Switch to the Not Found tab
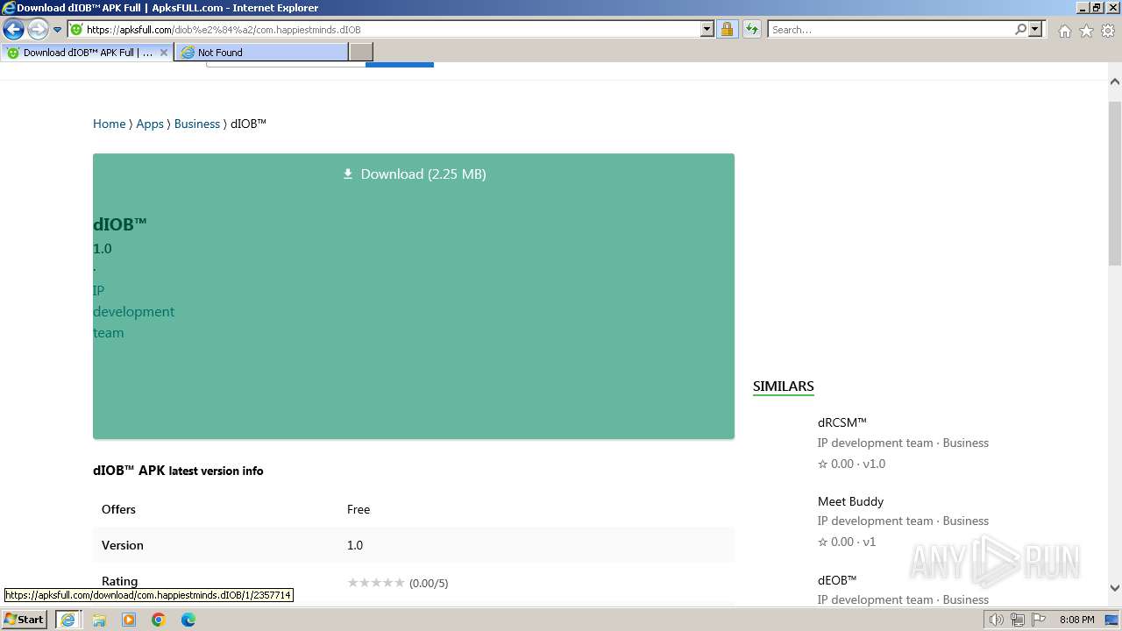 pos(261,53)
